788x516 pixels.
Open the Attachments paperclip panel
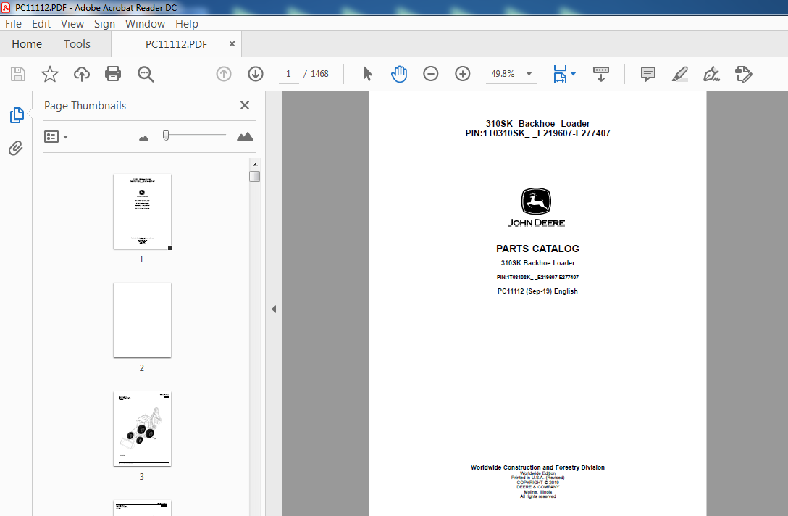pos(16,148)
